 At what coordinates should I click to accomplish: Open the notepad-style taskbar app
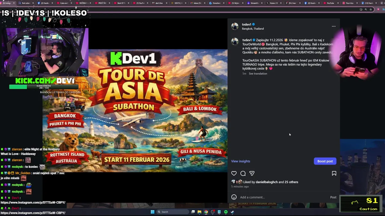(219, 212)
